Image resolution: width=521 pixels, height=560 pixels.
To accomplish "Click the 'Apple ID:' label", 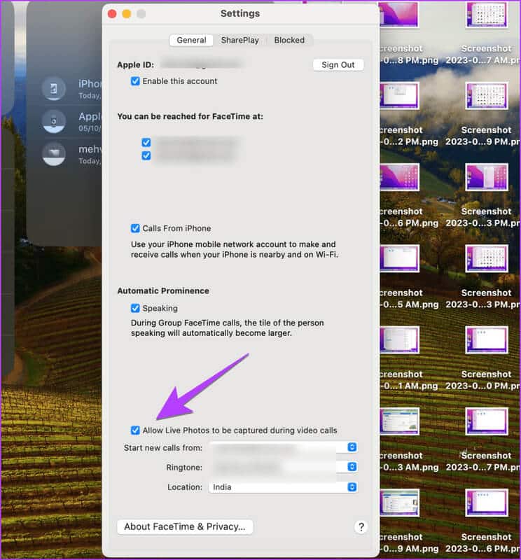I will coord(135,64).
